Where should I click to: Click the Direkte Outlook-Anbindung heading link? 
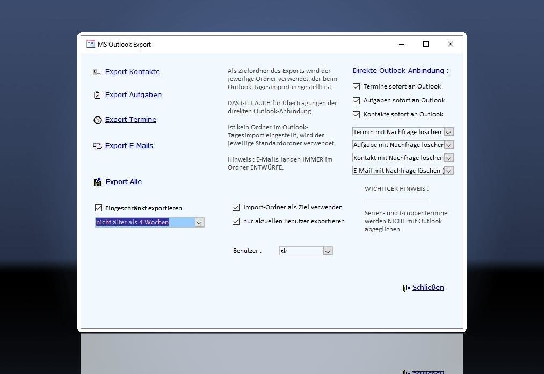401,71
